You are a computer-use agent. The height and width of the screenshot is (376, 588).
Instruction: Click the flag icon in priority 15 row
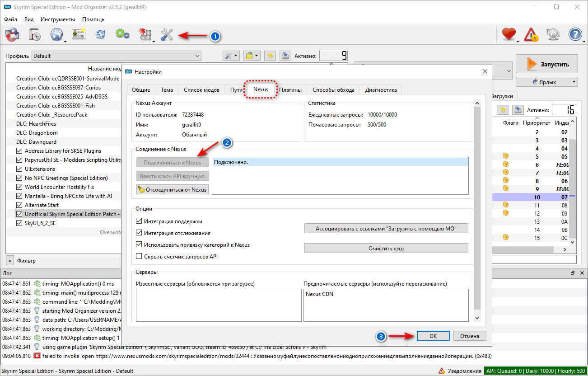point(506,238)
